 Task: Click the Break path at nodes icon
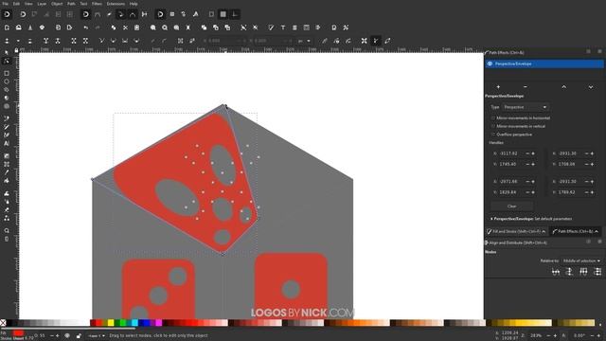click(58, 41)
